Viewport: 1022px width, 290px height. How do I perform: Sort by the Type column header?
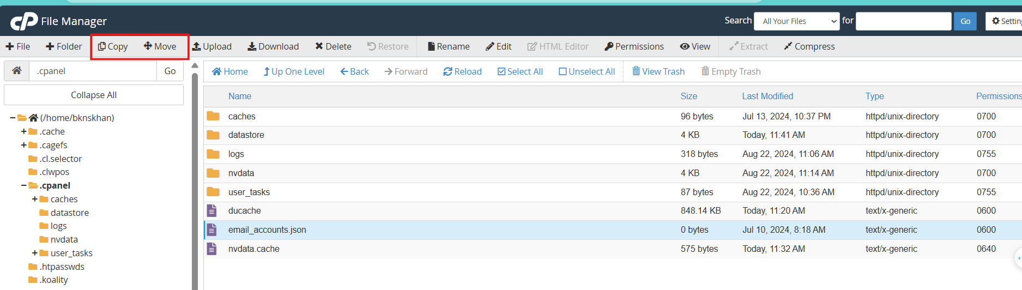coord(874,96)
